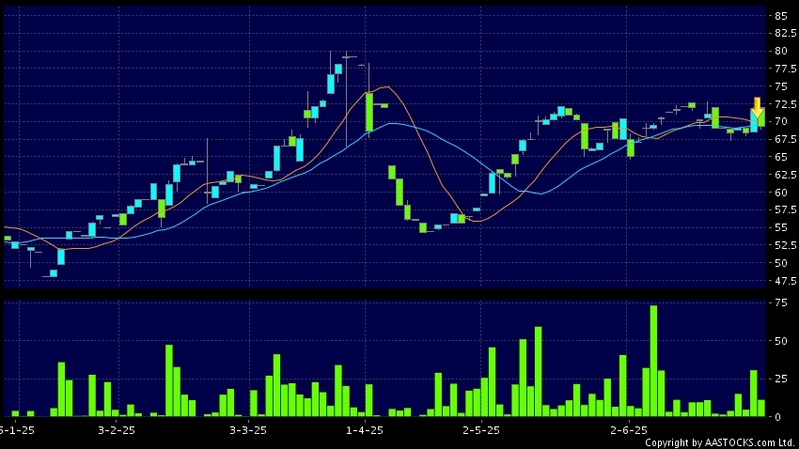Click the 25 volume axis label
Viewport: 799px width, 449px height.
[780, 379]
